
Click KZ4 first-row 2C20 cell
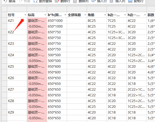[x=117, y=55]
